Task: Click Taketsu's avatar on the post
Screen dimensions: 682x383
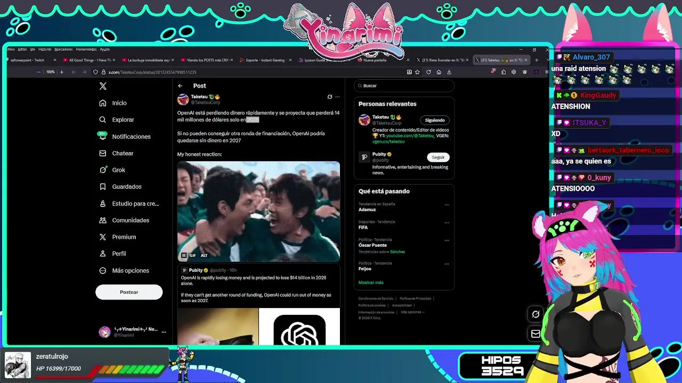Action: [183, 99]
